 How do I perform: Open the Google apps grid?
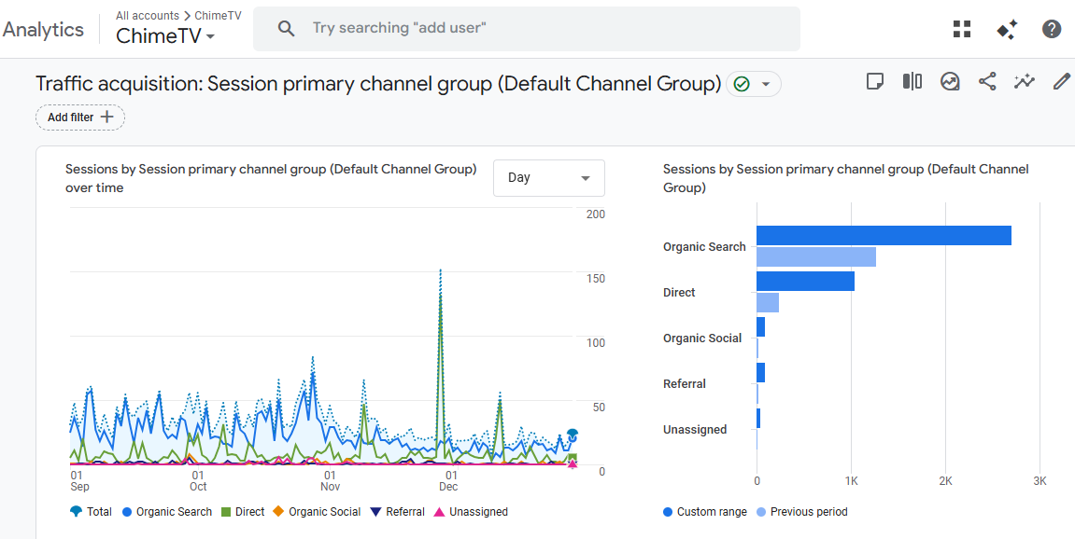(x=962, y=29)
